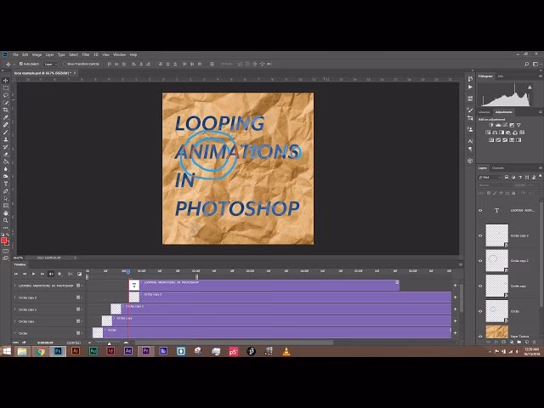Click the Photoshop search magnifier icon
The width and height of the screenshot is (544, 408).
pyautogui.click(x=527, y=65)
